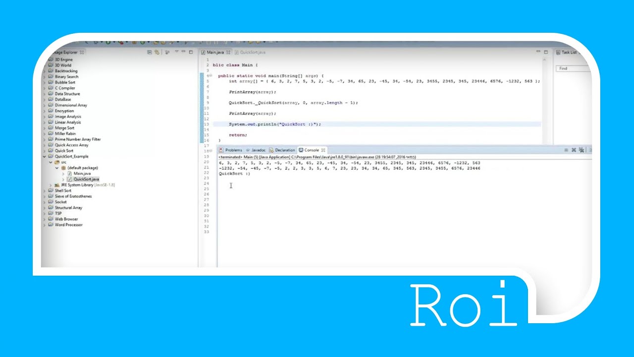Click the DataBase project folder icon
This screenshot has width=634, height=357.
point(51,99)
